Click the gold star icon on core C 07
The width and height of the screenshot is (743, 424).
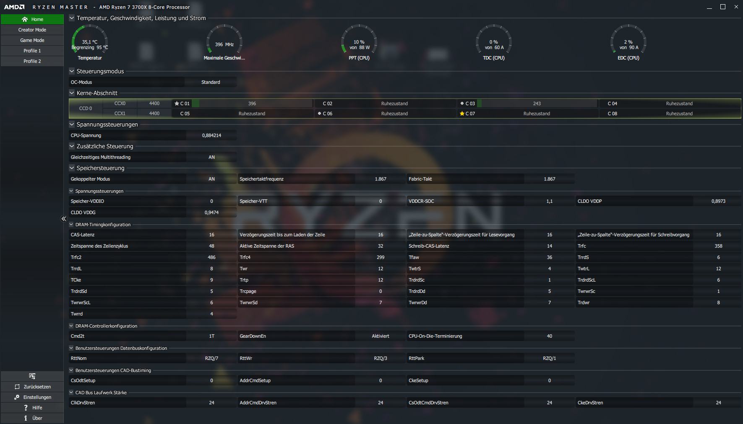[462, 114]
